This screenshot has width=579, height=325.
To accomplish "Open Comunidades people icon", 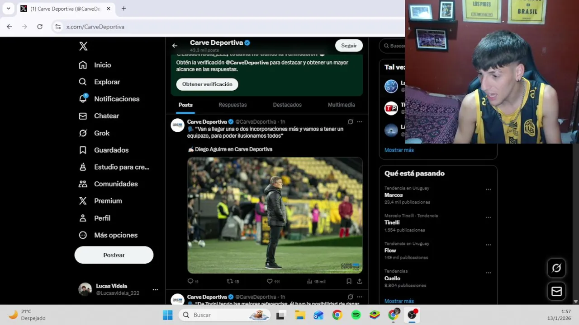I will (x=83, y=184).
